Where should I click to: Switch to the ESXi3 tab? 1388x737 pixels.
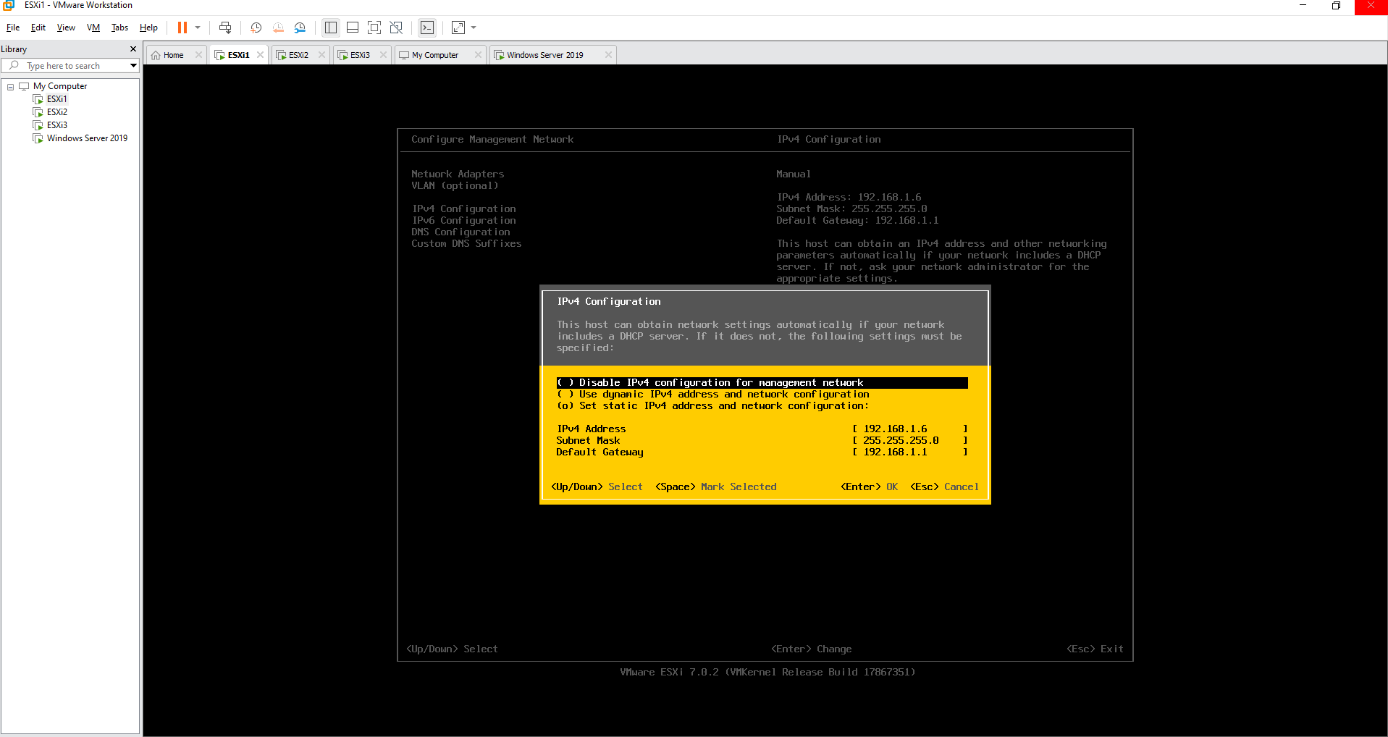360,55
